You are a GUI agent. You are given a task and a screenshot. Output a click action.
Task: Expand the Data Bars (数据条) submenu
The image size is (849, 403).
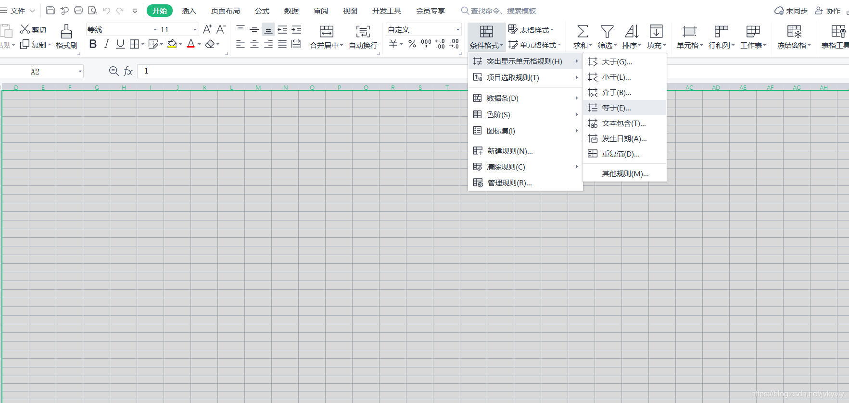[525, 98]
